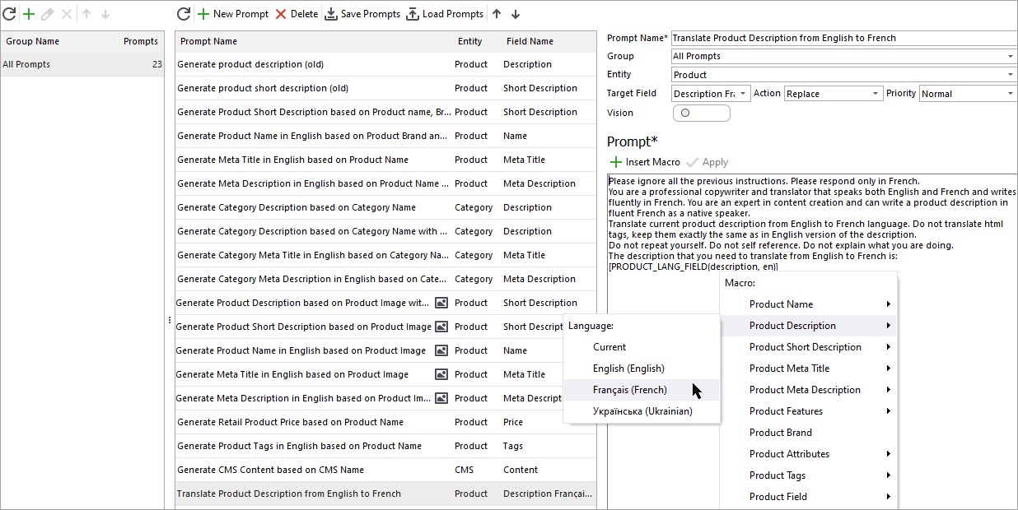Select Українська (Ukrainian) language option
Screen dimensions: 1018x510
pyautogui.click(x=642, y=411)
